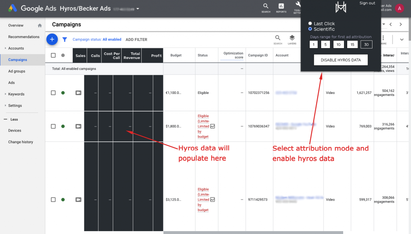411x234 pixels.
Task: Go to Campaigns in sidebar
Action: [x=18, y=60]
